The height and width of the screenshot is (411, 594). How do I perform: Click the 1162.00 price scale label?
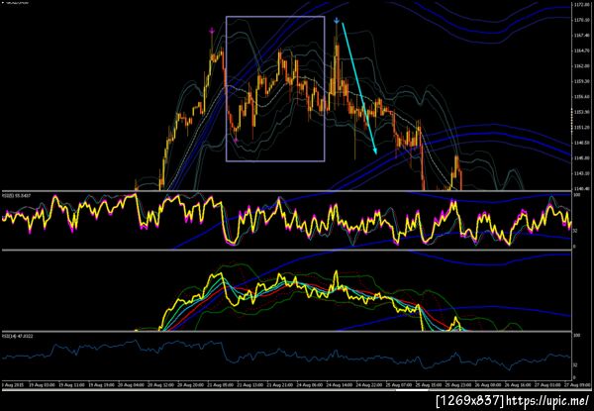click(x=581, y=66)
